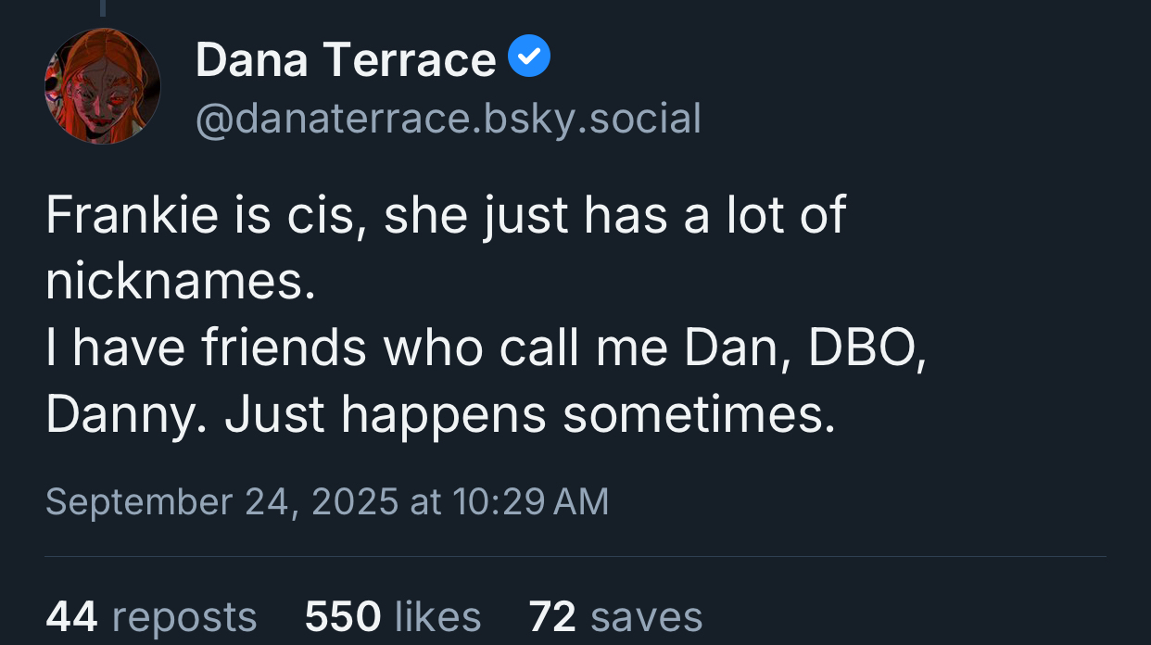Click the "Frankie is cis" post line
Image resolution: width=1151 pixels, height=645 pixels.
[445, 216]
